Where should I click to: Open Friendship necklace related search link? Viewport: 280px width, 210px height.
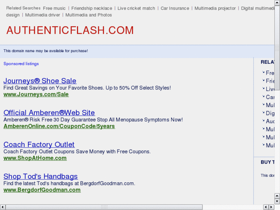(92, 8)
